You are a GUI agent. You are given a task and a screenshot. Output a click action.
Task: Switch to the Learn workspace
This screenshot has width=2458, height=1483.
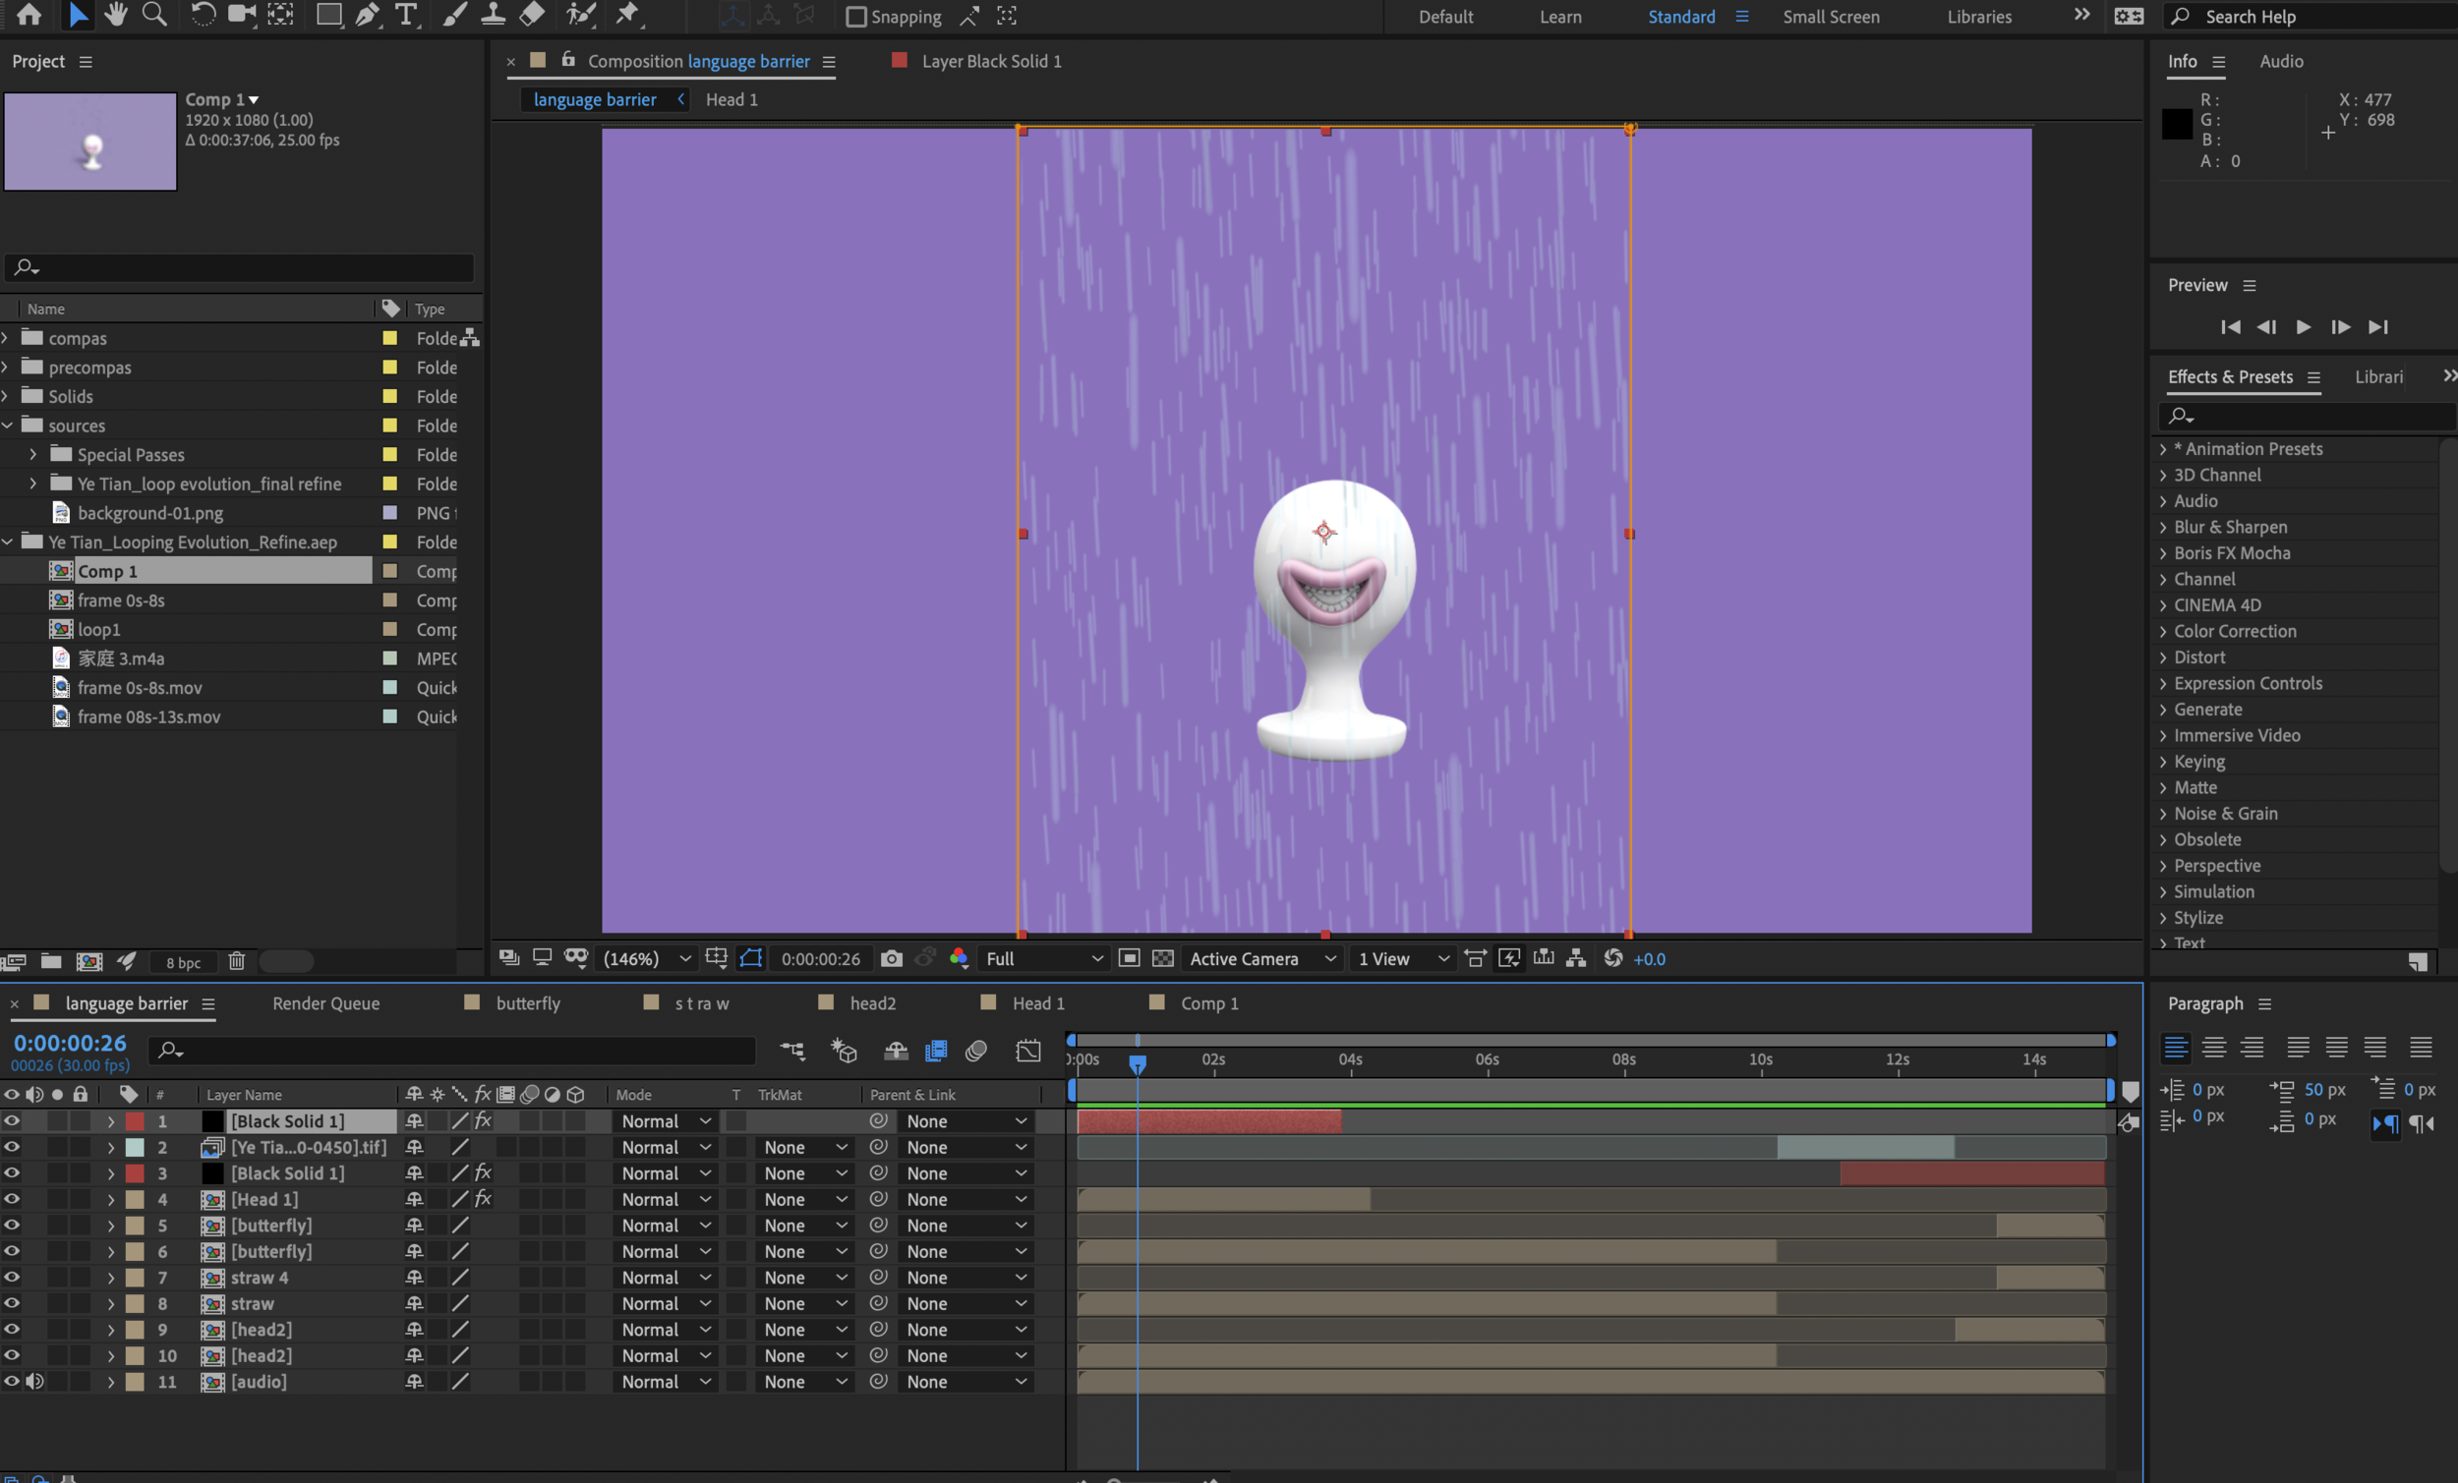click(1560, 17)
